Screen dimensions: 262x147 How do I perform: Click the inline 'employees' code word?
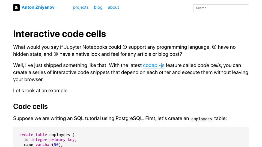click(201, 119)
